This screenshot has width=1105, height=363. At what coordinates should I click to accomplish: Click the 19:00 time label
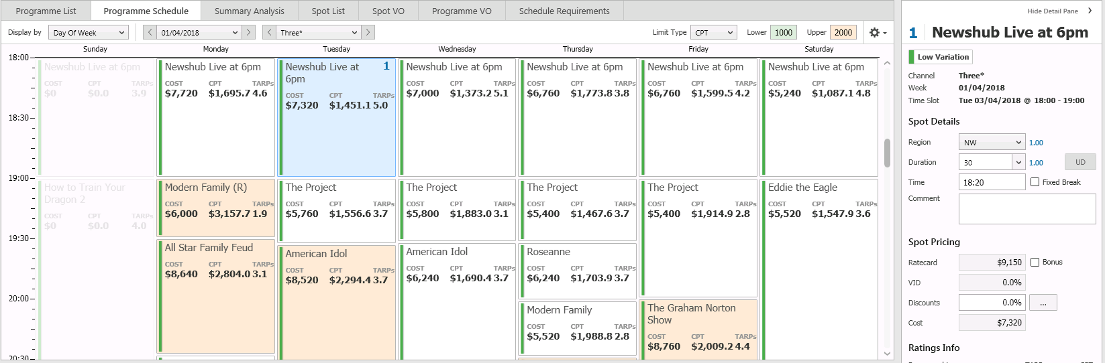point(18,178)
